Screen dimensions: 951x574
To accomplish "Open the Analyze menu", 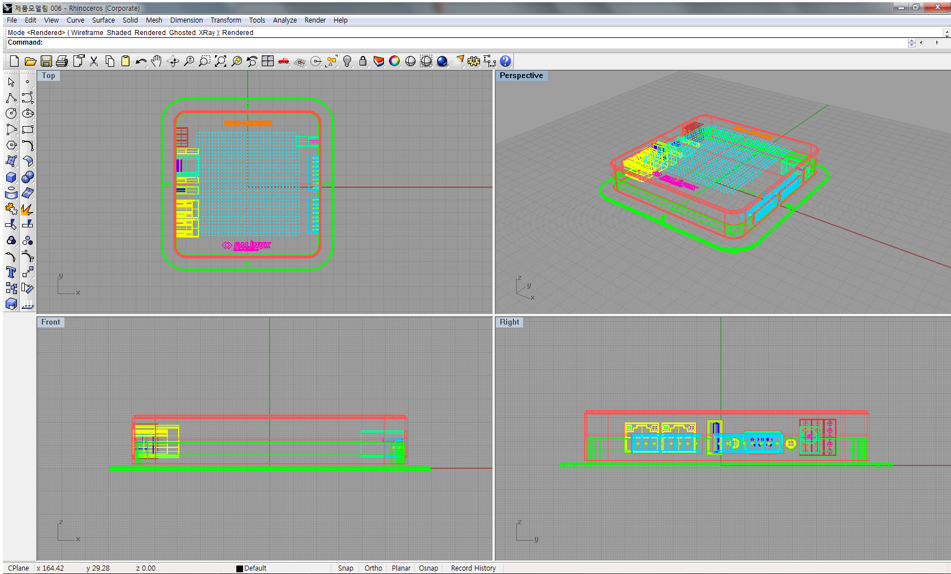I will pos(285,20).
